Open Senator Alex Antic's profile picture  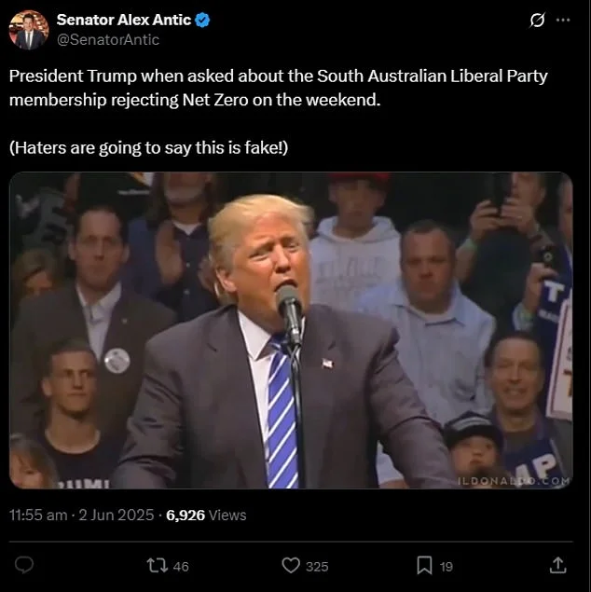(29, 30)
